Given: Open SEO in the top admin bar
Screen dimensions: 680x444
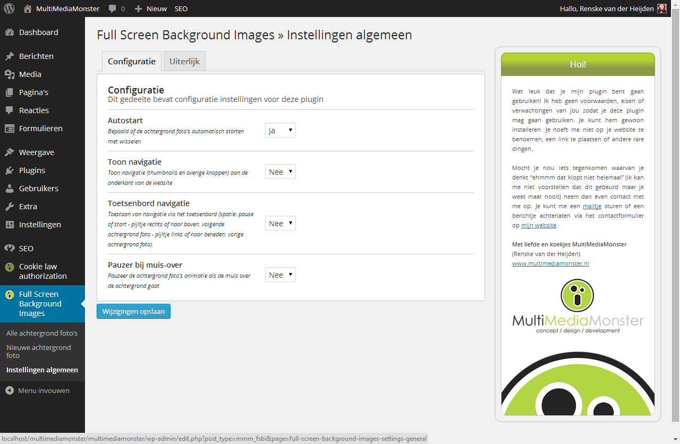Looking at the screenshot, I should pos(181,8).
